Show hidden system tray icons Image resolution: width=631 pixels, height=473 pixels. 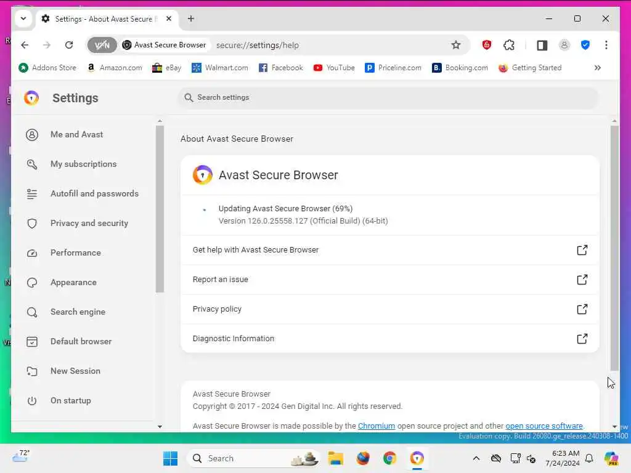(x=476, y=458)
